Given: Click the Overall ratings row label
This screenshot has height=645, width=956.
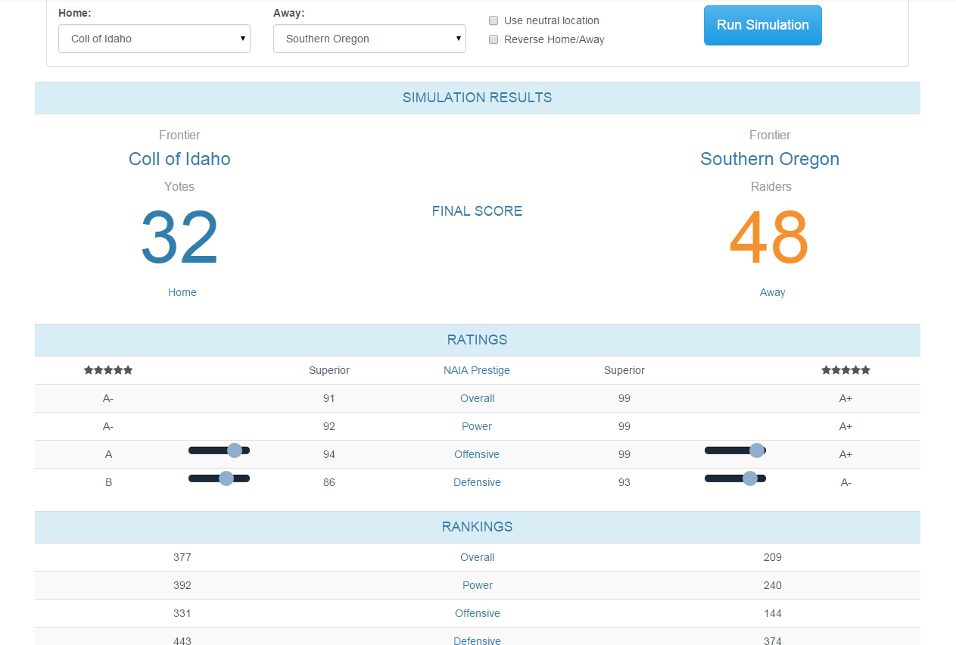Looking at the screenshot, I should point(477,398).
